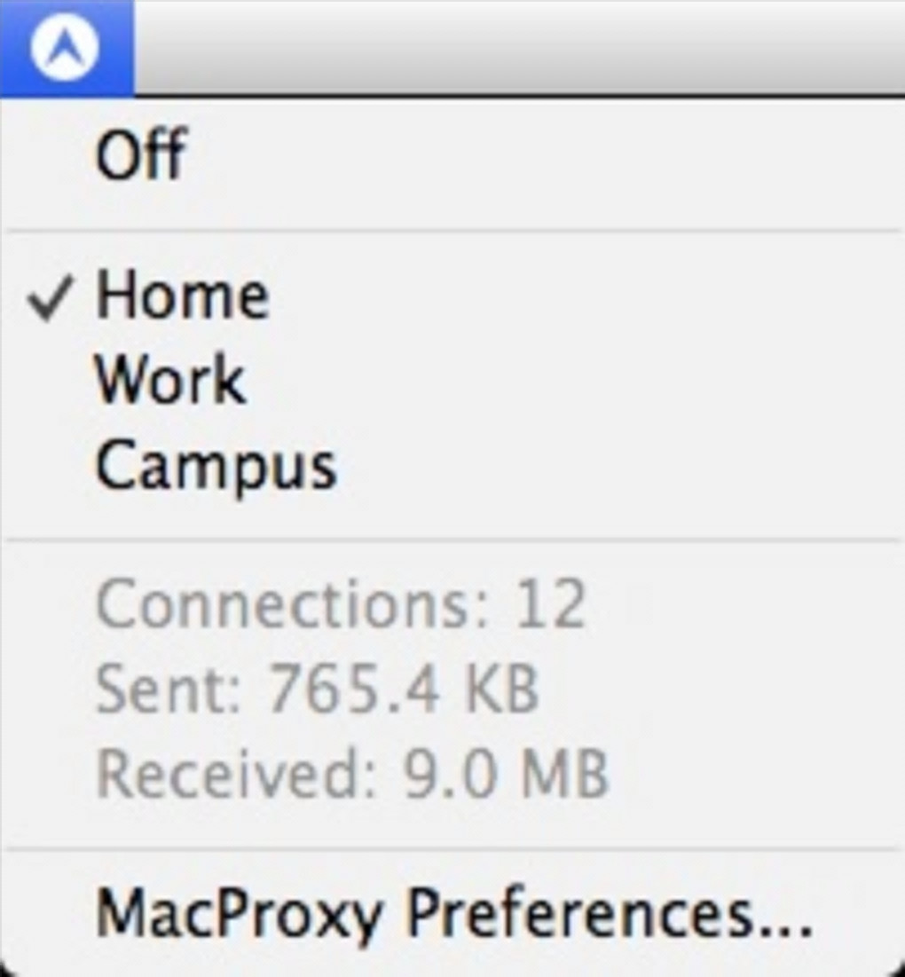Switch to the Work proxy profile
The height and width of the screenshot is (977, 905).
(169, 380)
